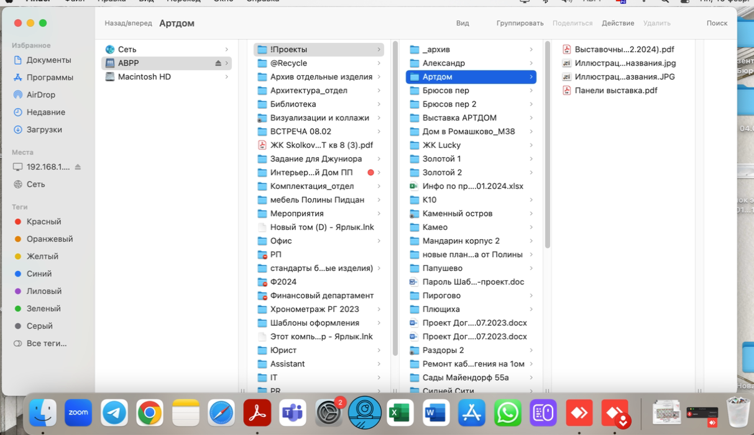Click Поиск in the Finder toolbar
754x435 pixels.
(x=716, y=23)
